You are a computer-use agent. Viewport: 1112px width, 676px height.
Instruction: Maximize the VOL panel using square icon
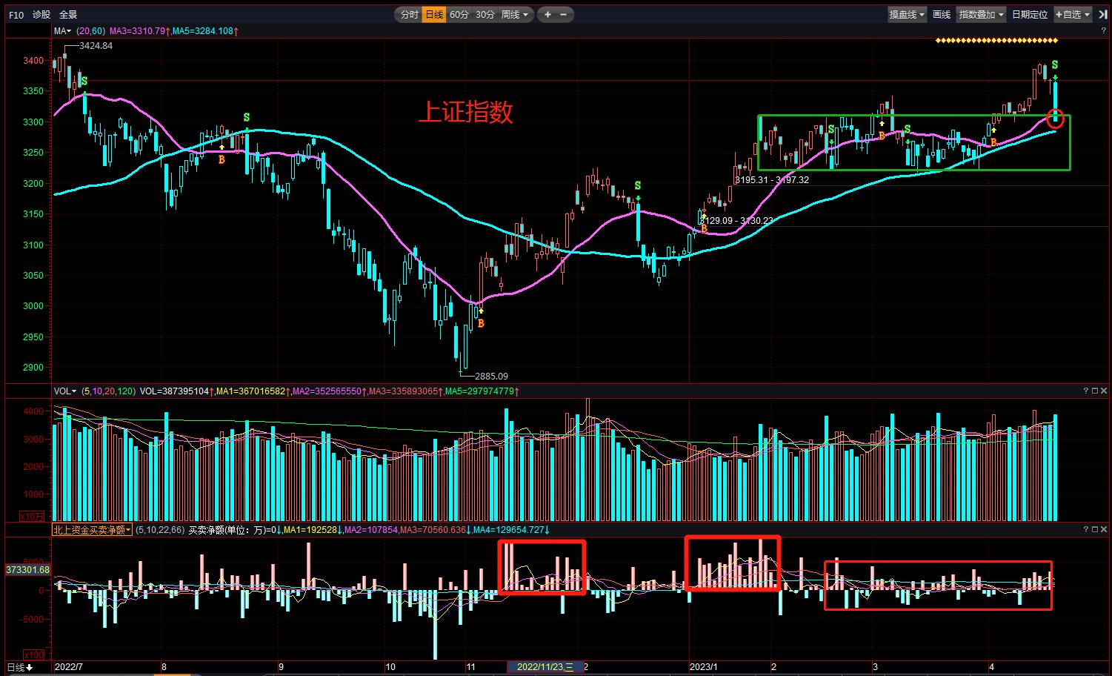1094,391
